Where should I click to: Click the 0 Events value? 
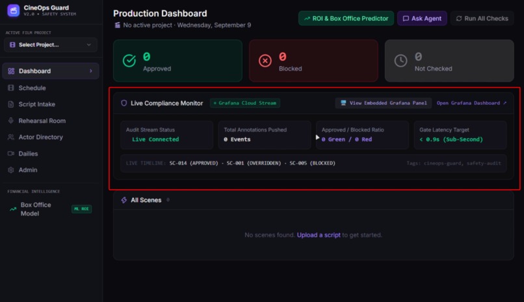click(x=237, y=139)
